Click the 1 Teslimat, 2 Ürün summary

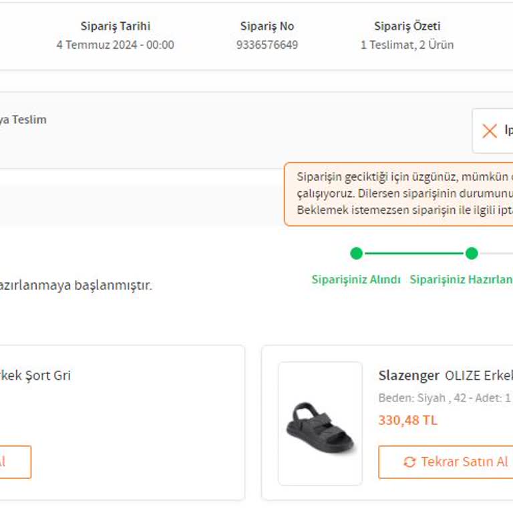pyautogui.click(x=407, y=45)
